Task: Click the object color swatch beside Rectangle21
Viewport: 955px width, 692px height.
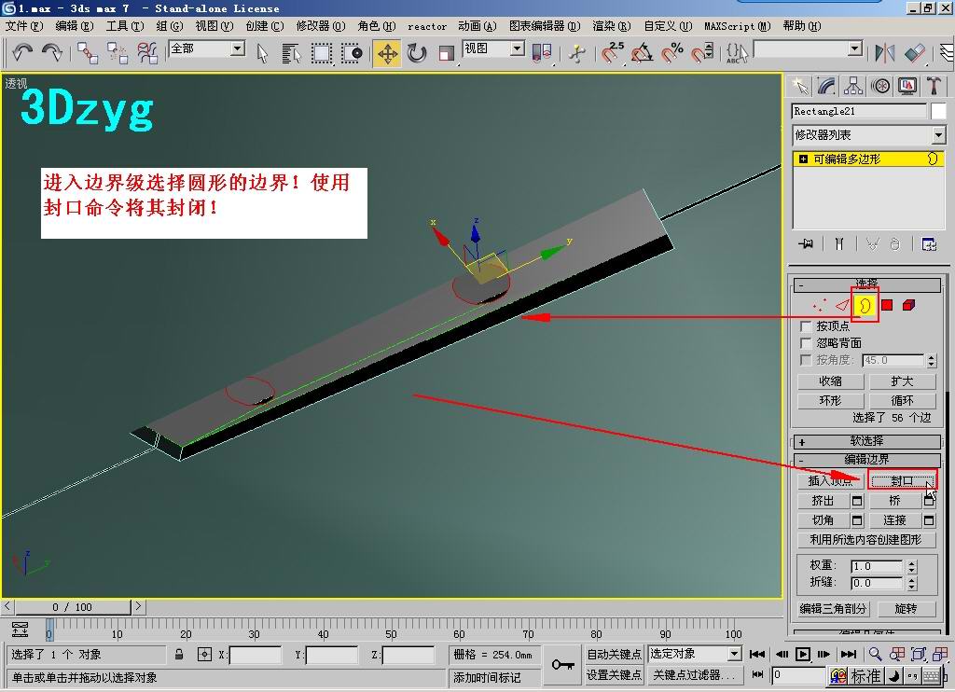Action: pos(938,111)
